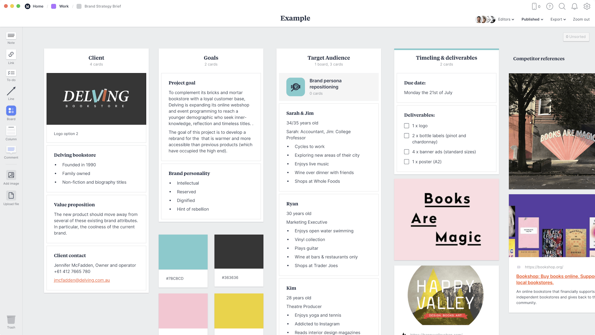
Task: Expand the Editors dropdown menu
Action: click(506, 19)
